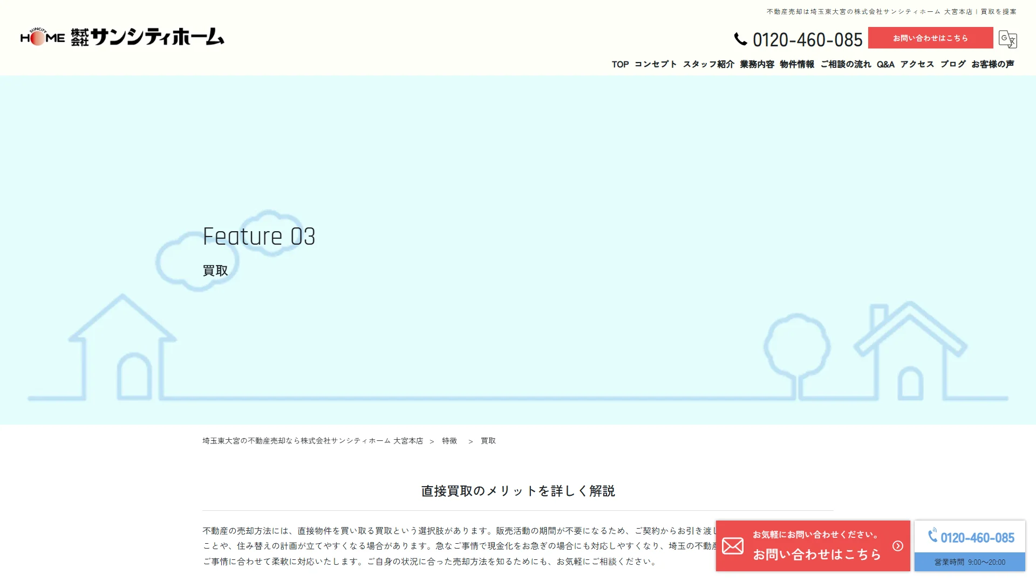Click the Feature 03 heading
This screenshot has width=1036, height=582.
point(259,237)
